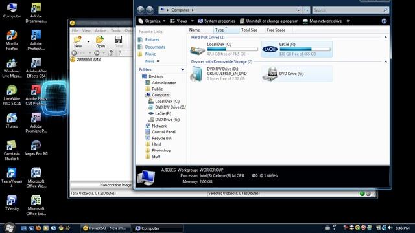Click System properties toolbar button
Image resolution: width=415 pixels, height=233 pixels.
tap(217, 21)
